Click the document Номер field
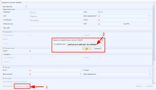Image resolution: width=156 pixels, height=90 pixels. [x=125, y=35]
